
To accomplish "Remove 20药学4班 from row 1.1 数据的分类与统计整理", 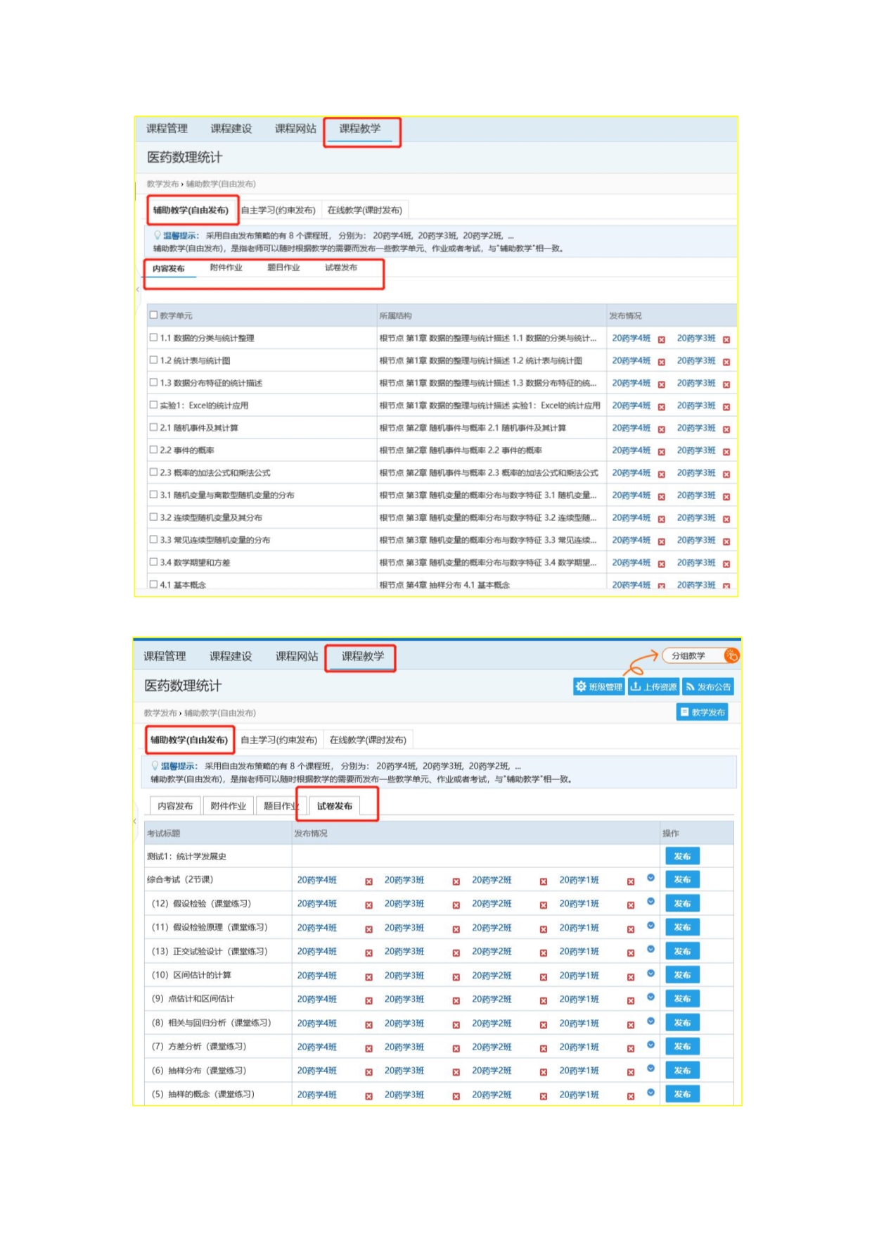I will click(x=661, y=340).
